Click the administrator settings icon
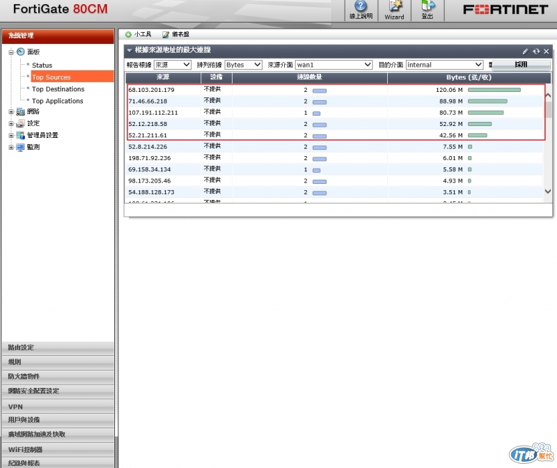Viewport: 557px width, 468px height. coord(21,135)
